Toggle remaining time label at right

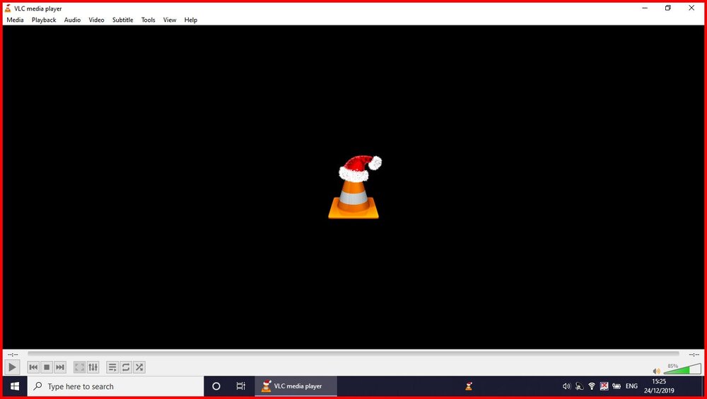coord(694,355)
